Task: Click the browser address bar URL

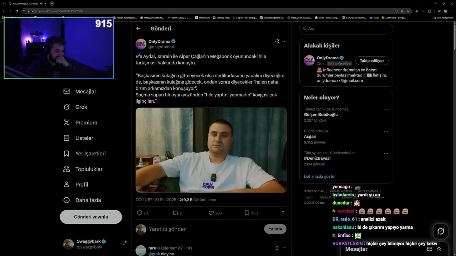Action: 56,11
